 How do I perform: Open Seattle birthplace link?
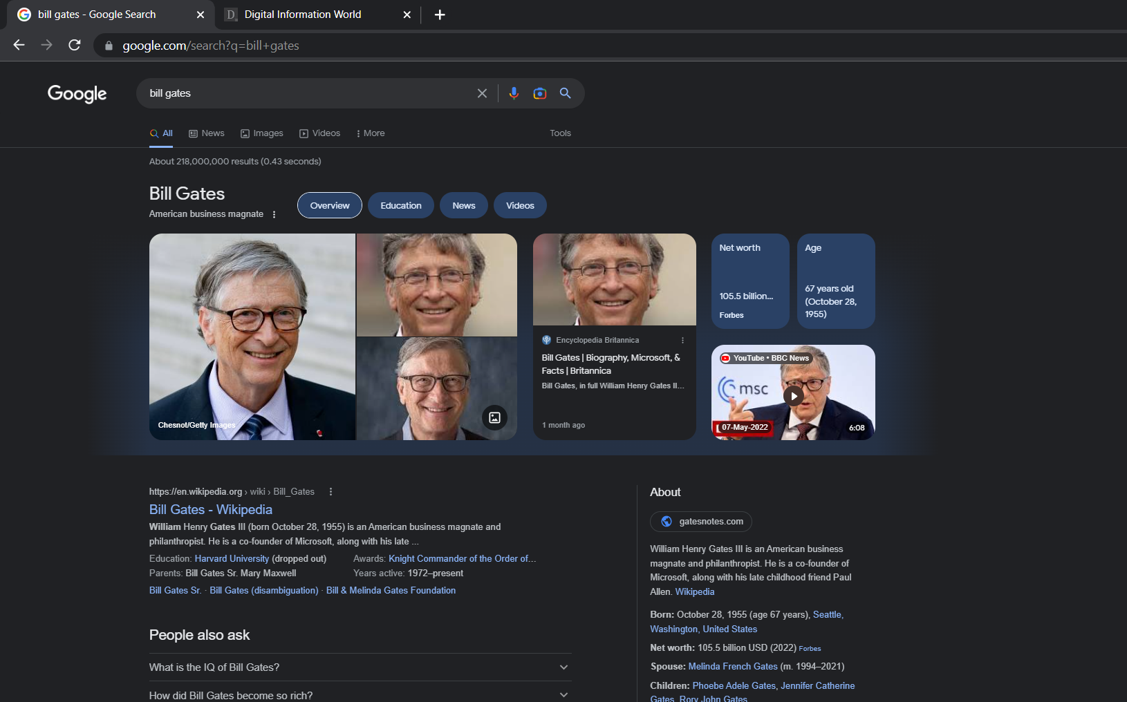[827, 614]
